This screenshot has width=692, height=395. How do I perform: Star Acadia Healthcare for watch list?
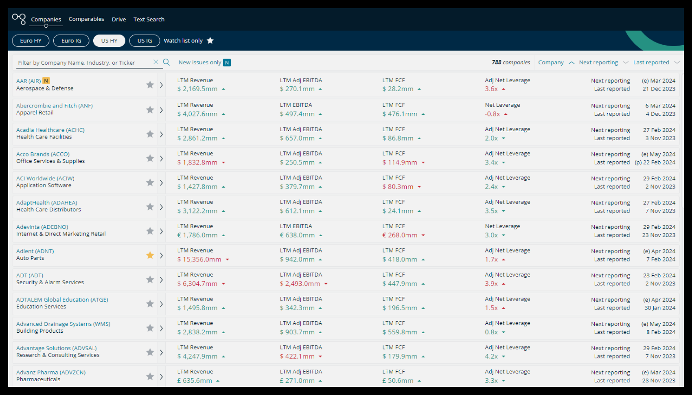[150, 134]
